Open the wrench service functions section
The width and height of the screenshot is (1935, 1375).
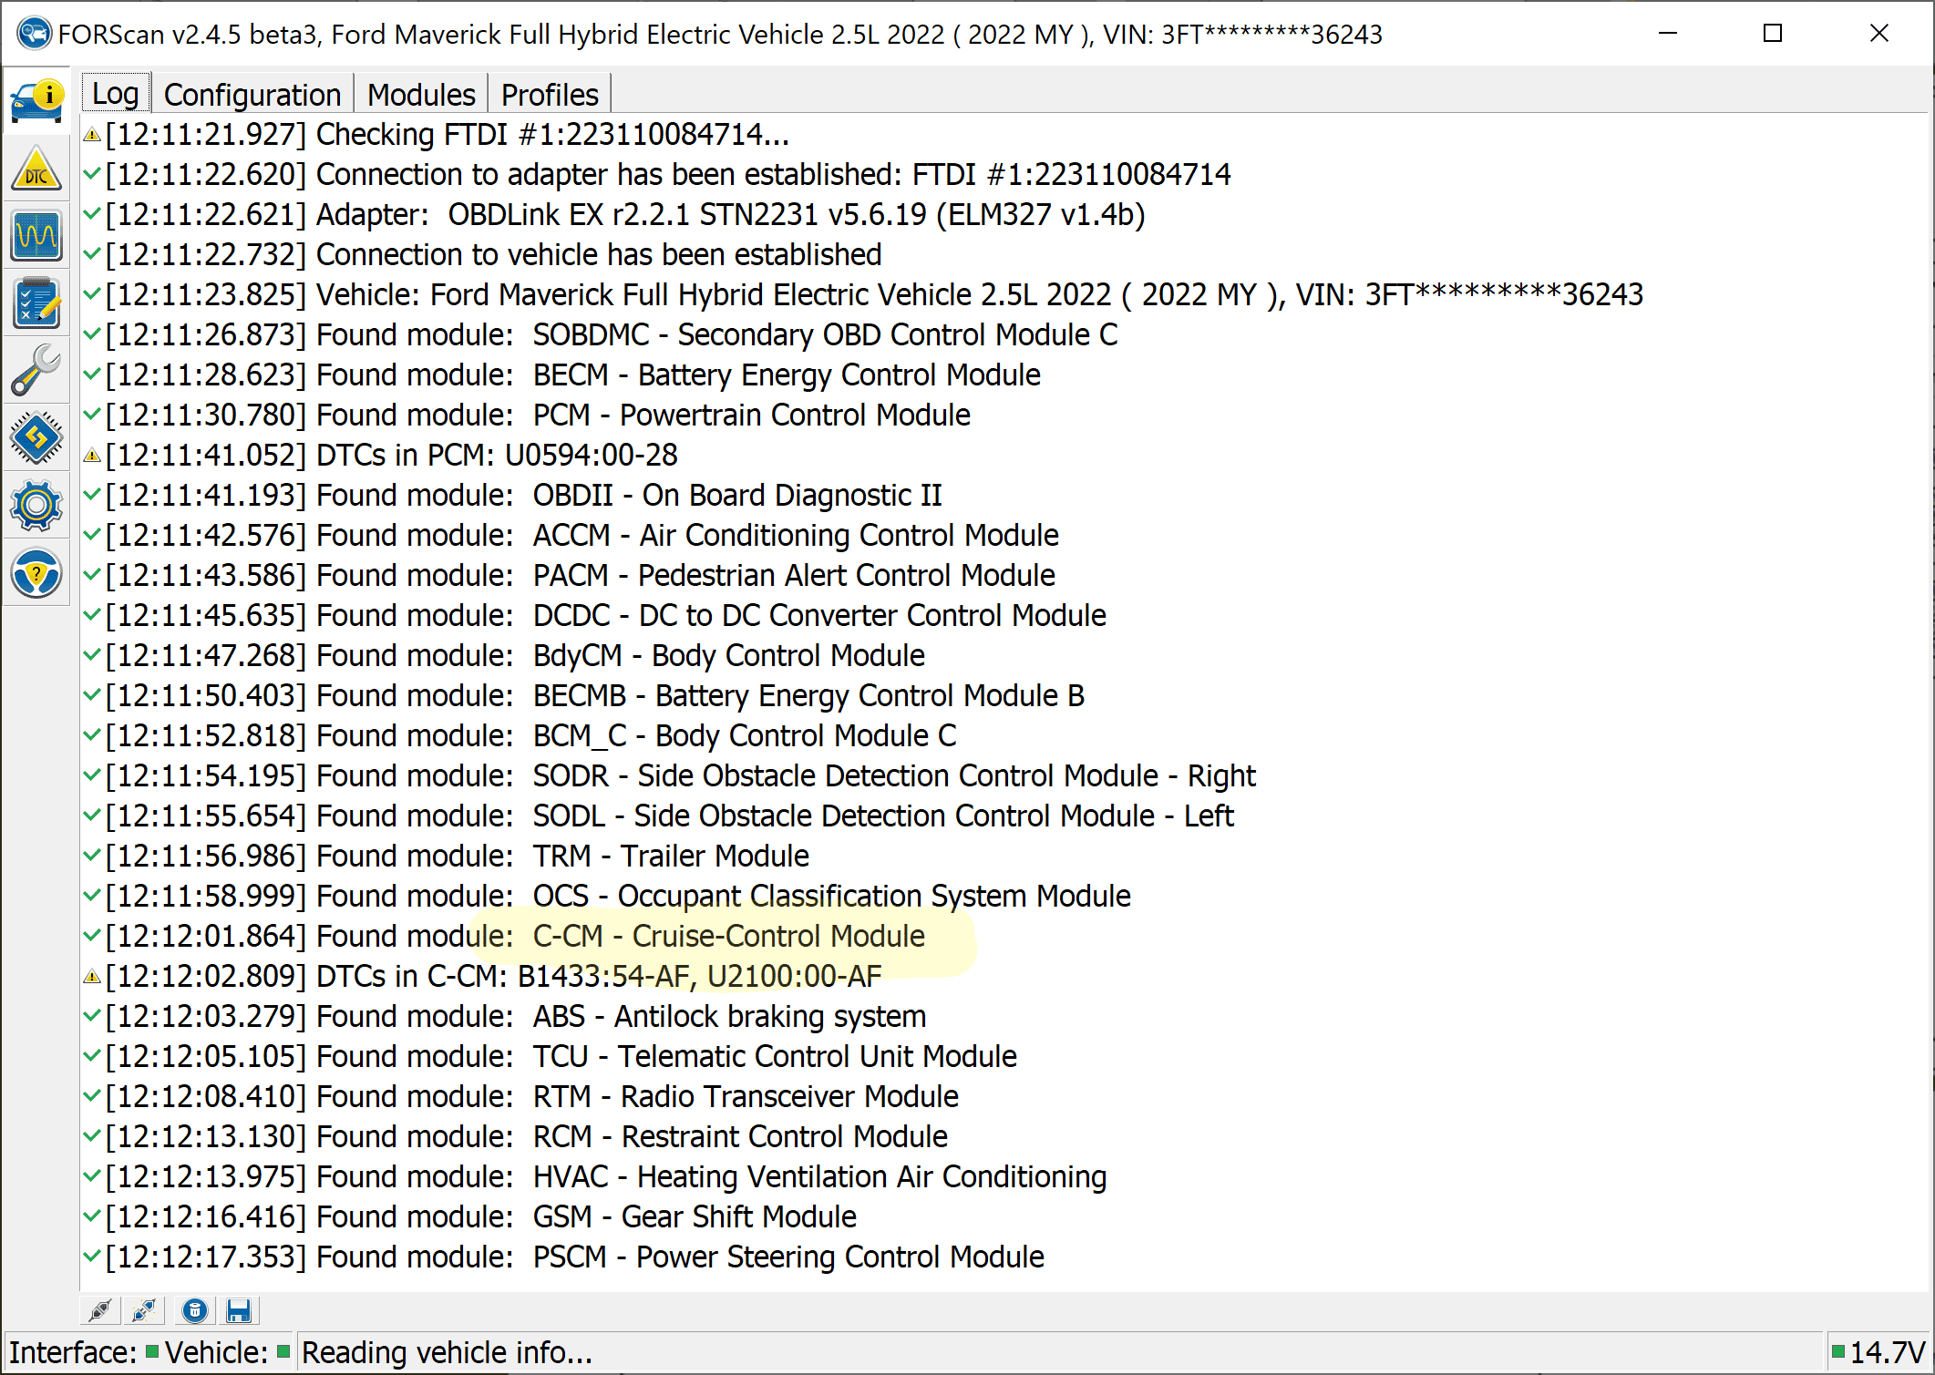[36, 371]
